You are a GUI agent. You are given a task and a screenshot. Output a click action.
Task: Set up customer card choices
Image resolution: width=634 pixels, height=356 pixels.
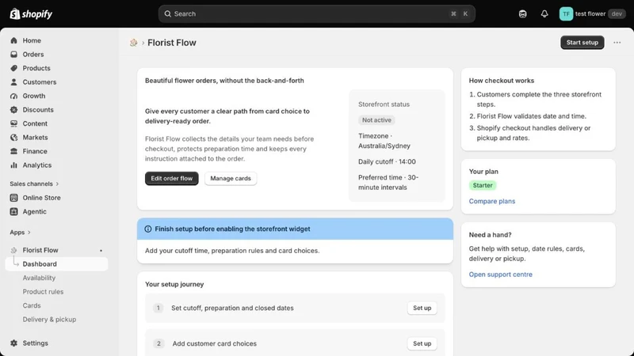point(422,343)
